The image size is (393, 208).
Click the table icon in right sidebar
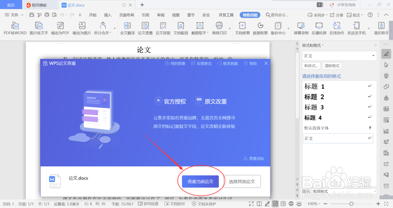[x=386, y=109]
